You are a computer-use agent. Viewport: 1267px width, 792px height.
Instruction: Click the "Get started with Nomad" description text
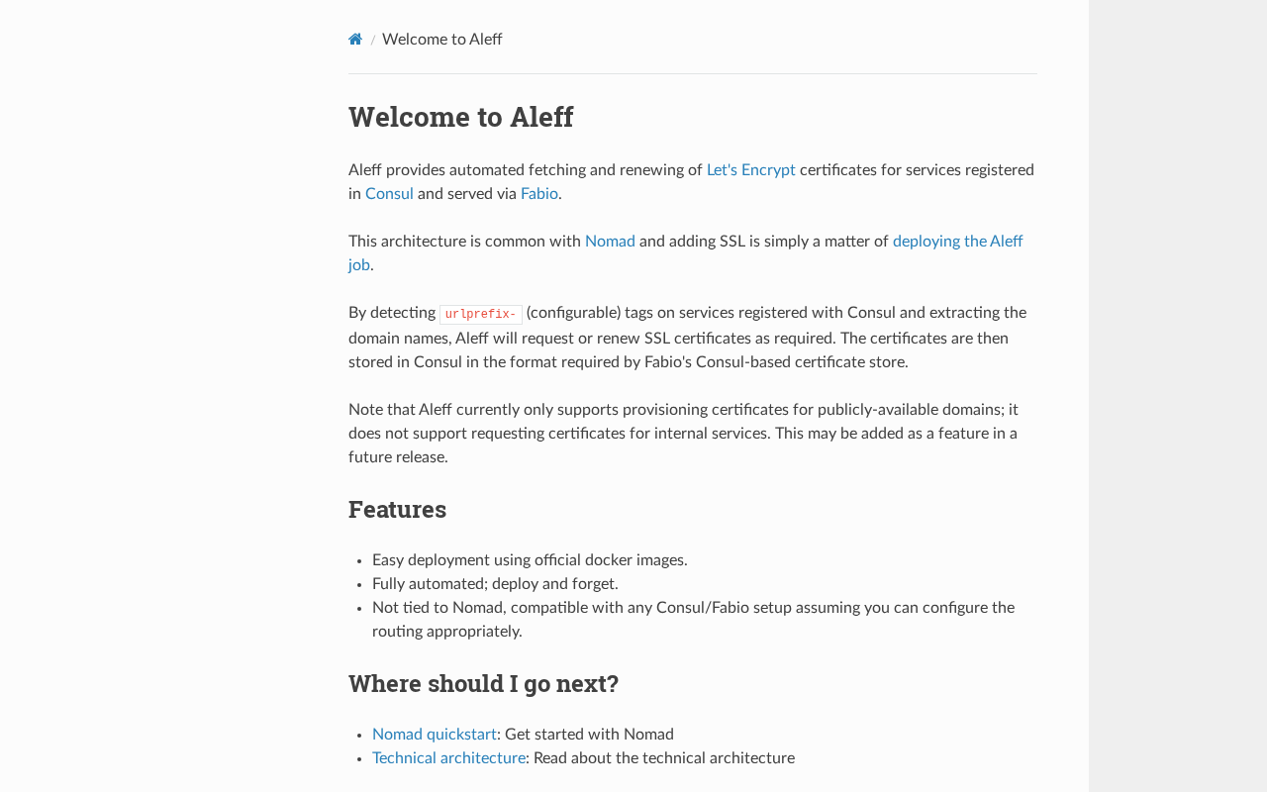click(x=589, y=735)
